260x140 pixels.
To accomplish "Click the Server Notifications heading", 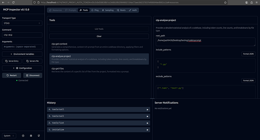I will point(166,102).
